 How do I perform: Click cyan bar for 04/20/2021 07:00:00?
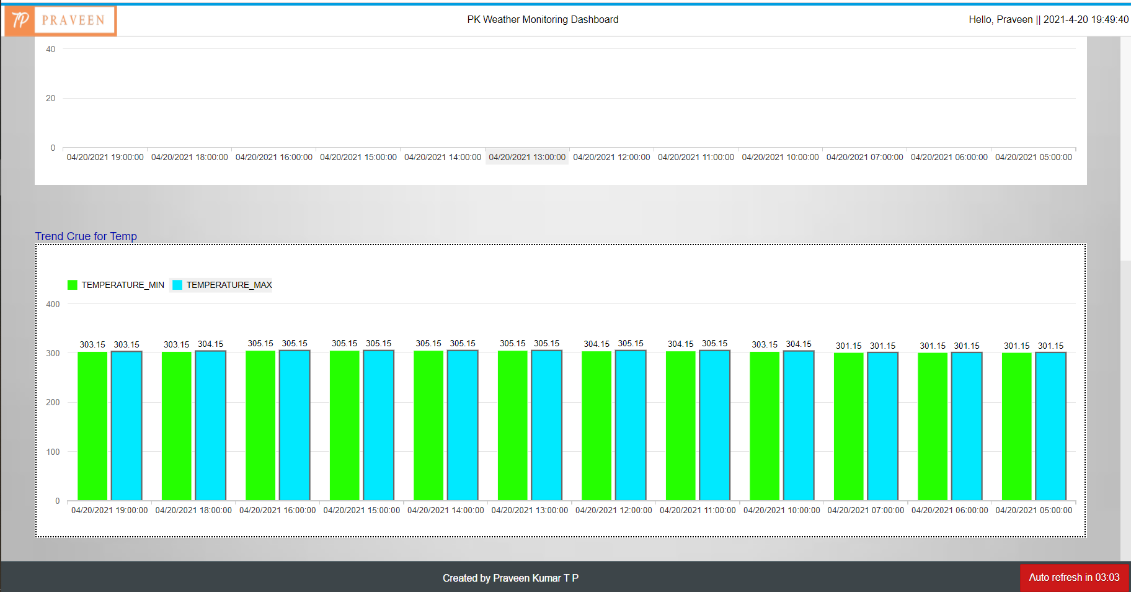pyautogui.click(x=883, y=427)
